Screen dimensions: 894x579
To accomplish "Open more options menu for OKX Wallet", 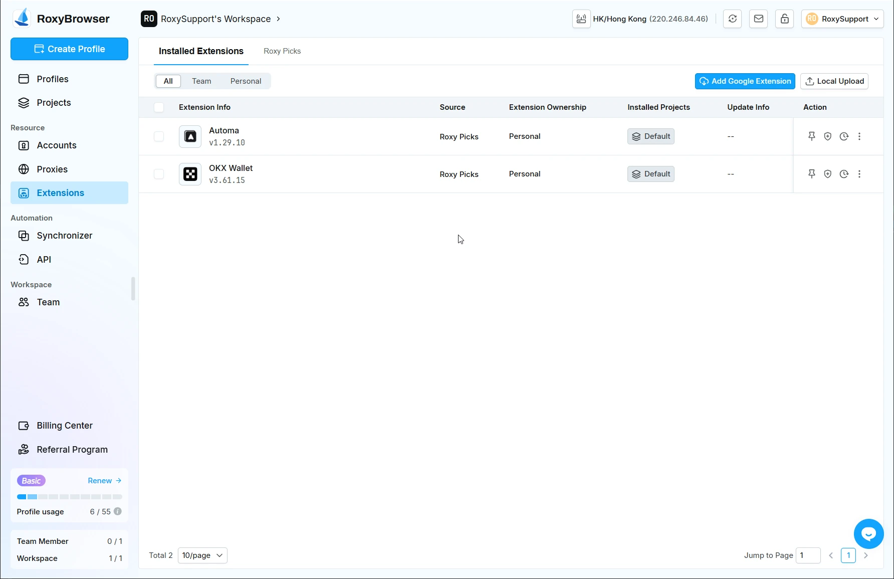I will tap(859, 174).
